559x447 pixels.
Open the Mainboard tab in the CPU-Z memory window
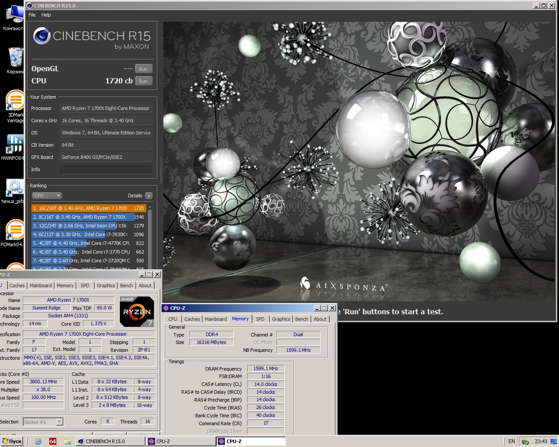click(216, 319)
